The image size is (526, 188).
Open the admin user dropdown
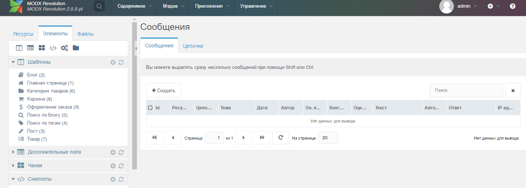pos(467,6)
